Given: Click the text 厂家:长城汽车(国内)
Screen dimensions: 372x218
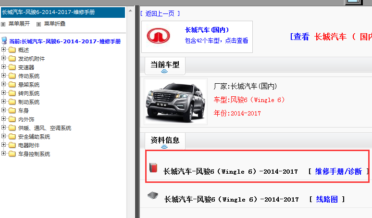Looking at the screenshot, I should click(245, 86).
